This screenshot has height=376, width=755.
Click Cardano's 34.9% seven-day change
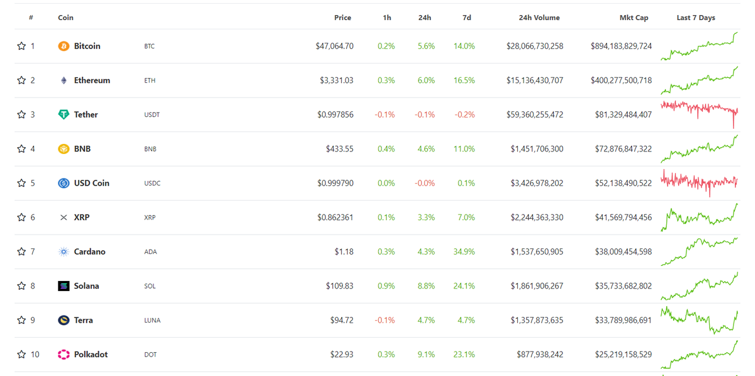point(464,252)
